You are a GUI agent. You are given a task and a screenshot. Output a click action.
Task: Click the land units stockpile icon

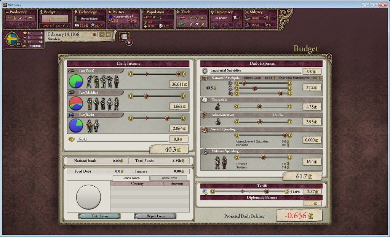pos(230,83)
